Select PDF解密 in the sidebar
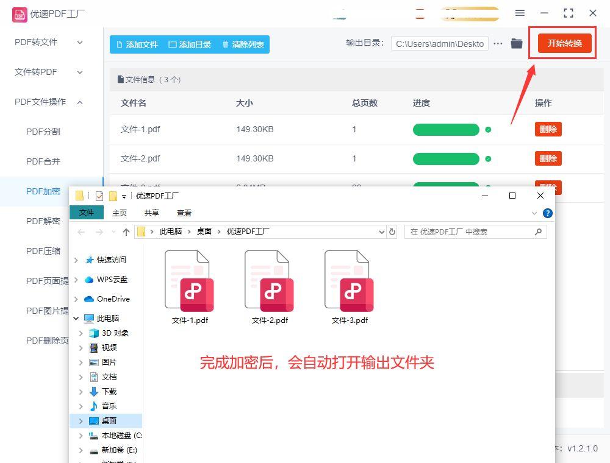The width and height of the screenshot is (610, 463). pyautogui.click(x=43, y=221)
